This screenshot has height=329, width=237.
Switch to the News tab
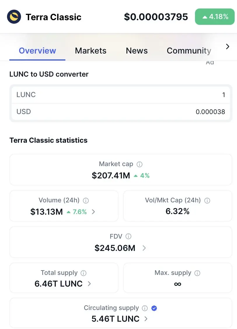tap(137, 51)
